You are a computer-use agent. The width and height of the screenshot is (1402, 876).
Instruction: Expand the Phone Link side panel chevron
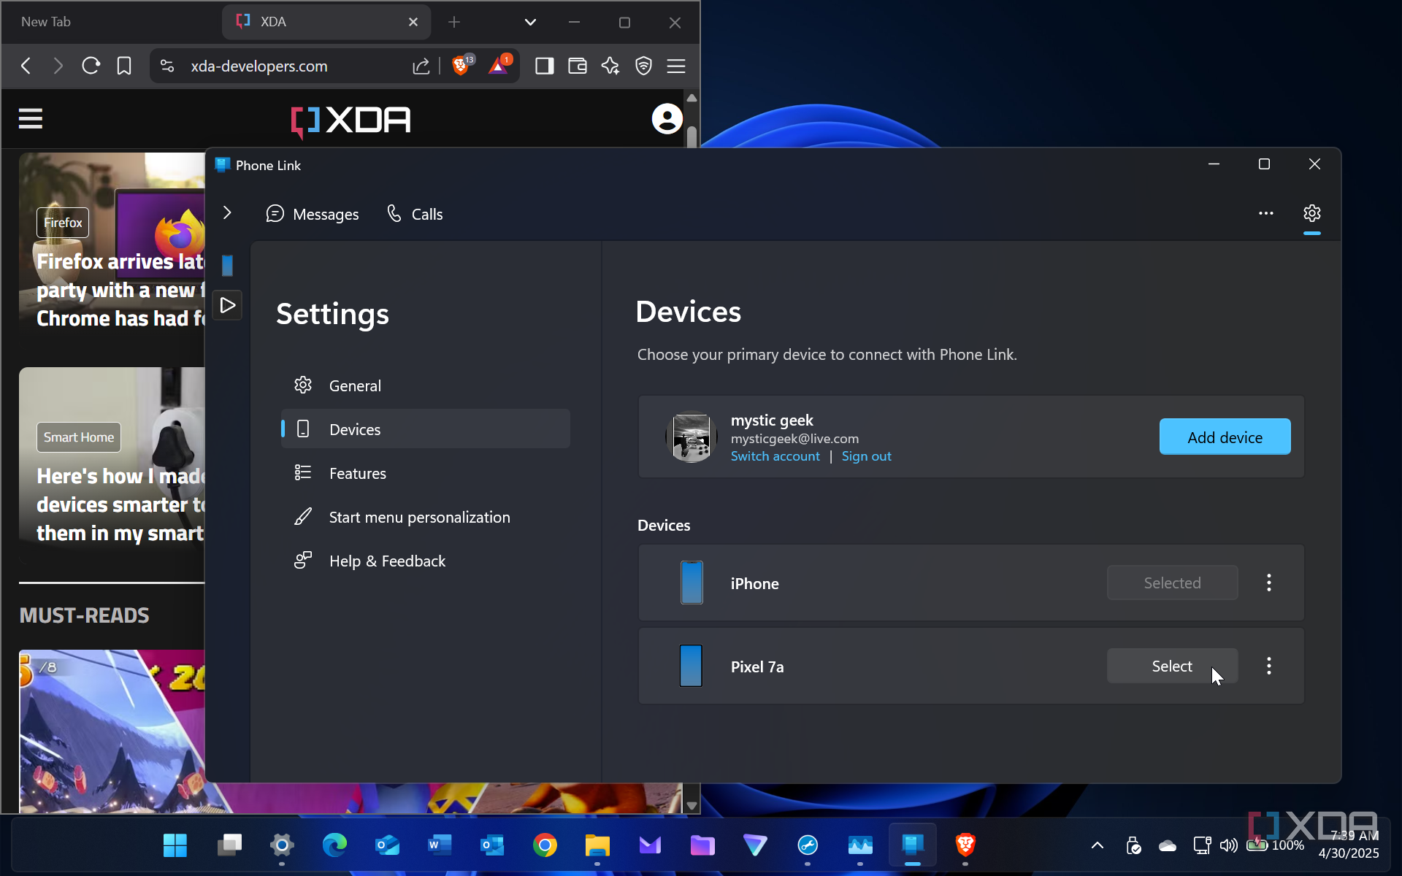tap(227, 212)
